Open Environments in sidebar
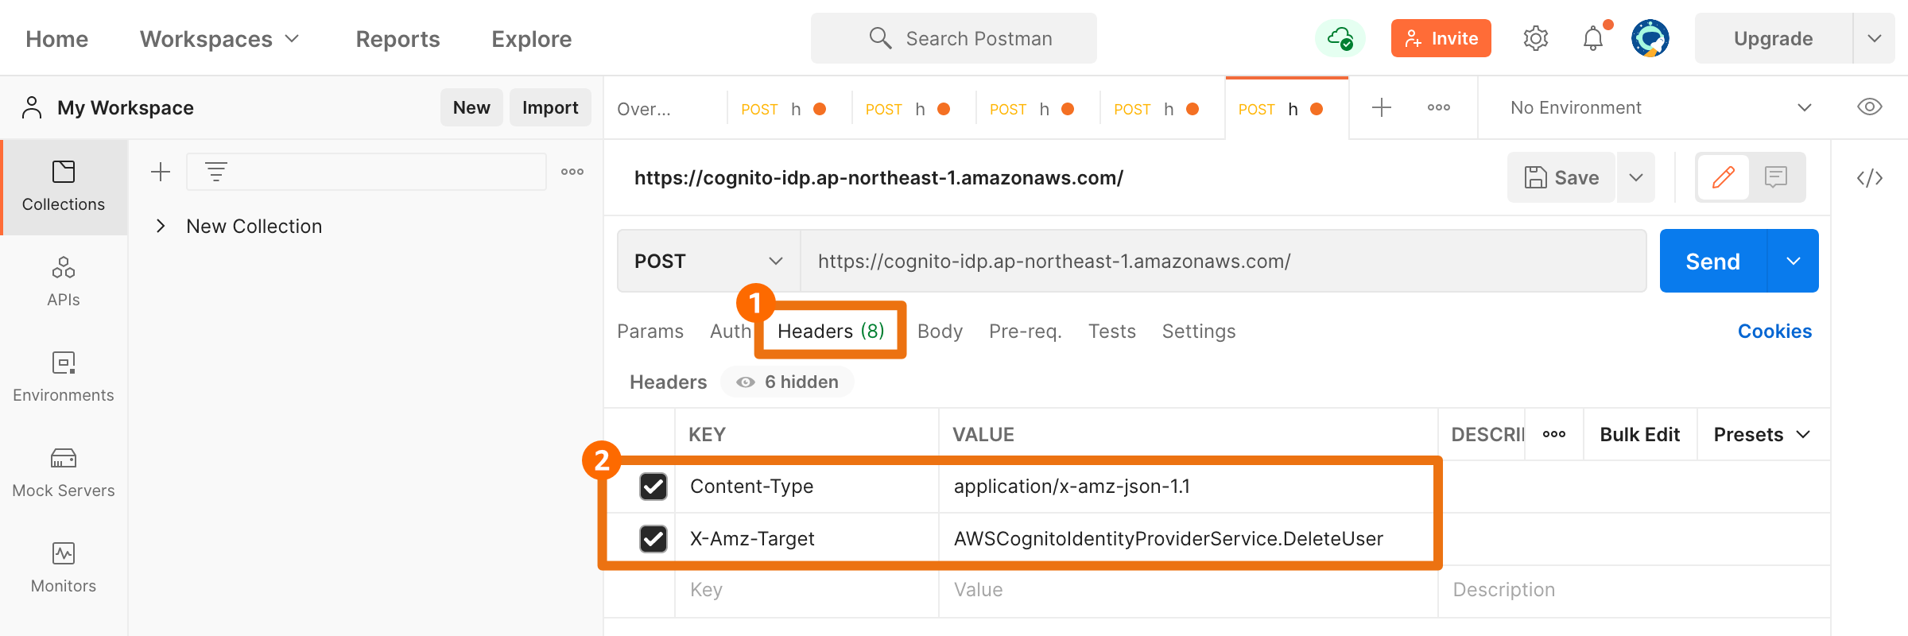 tap(64, 377)
